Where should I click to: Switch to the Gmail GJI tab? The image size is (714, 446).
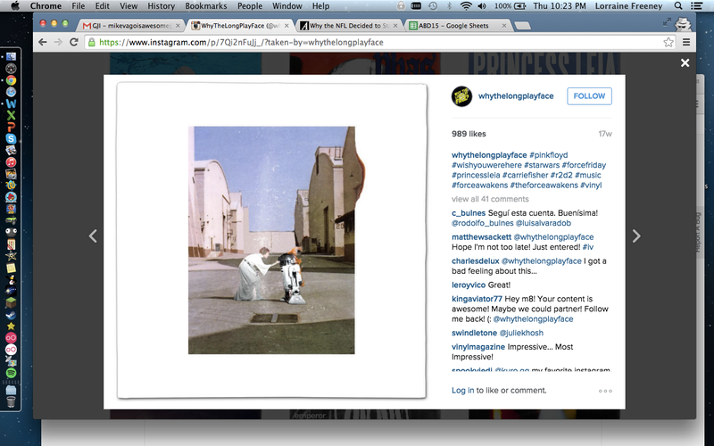tap(131, 26)
